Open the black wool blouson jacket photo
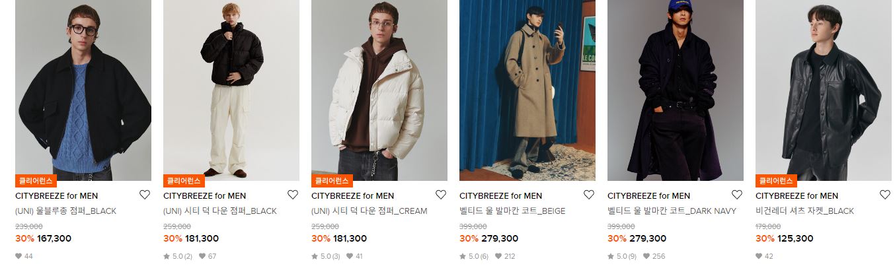This screenshot has height=272, width=895. click(83, 90)
